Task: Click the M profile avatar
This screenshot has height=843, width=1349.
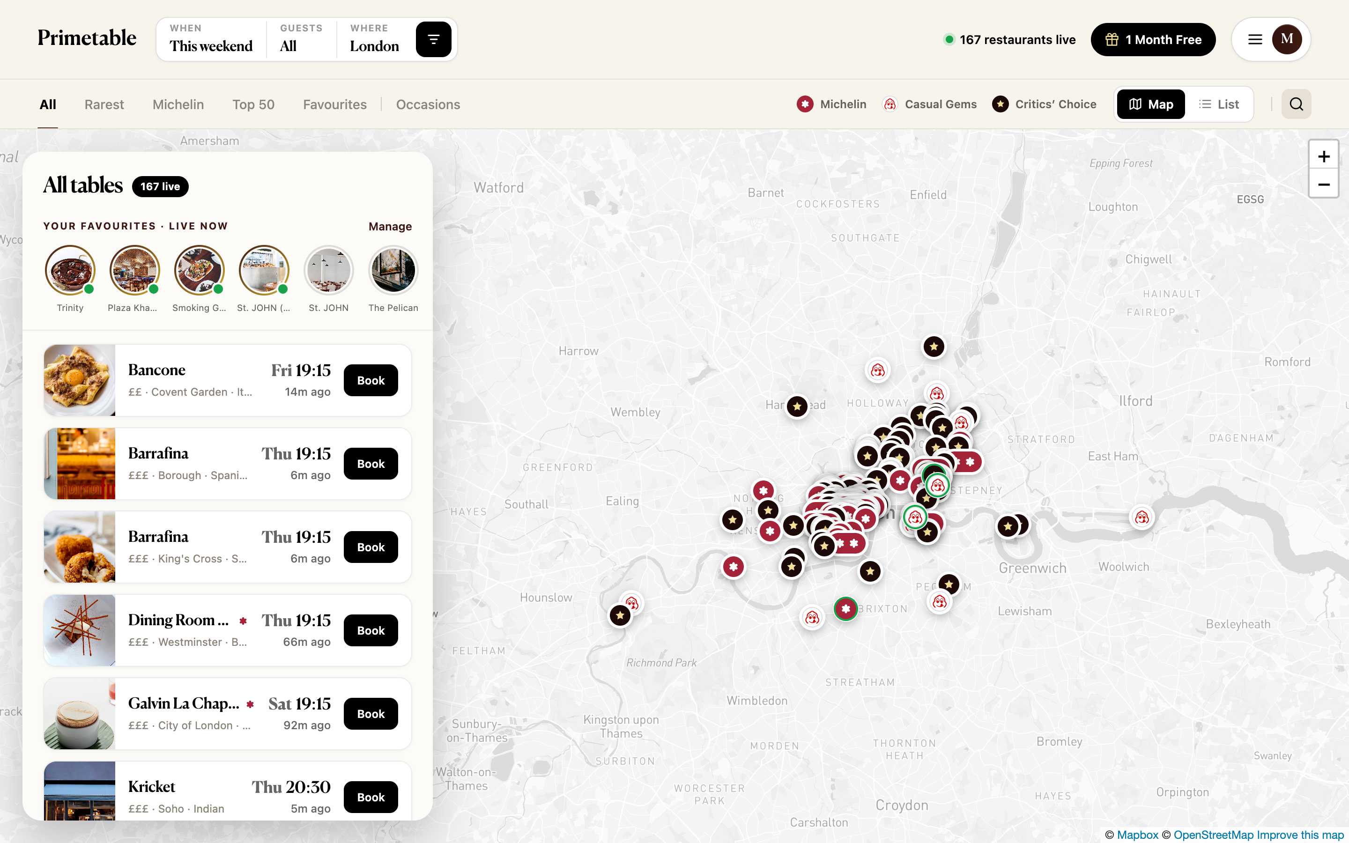Action: (x=1287, y=39)
